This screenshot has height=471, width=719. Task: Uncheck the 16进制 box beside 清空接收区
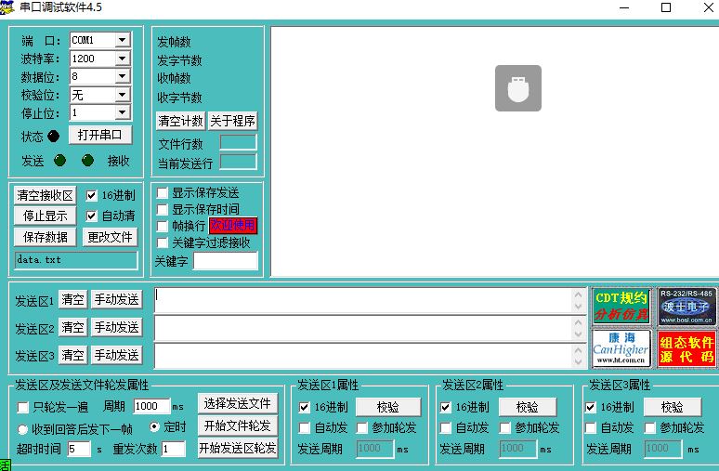tap(92, 196)
